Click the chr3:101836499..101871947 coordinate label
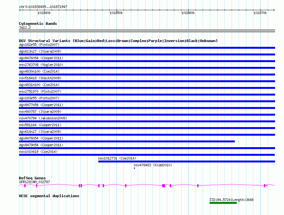The height and width of the screenshot is (215, 284). pyautogui.click(x=43, y=7)
